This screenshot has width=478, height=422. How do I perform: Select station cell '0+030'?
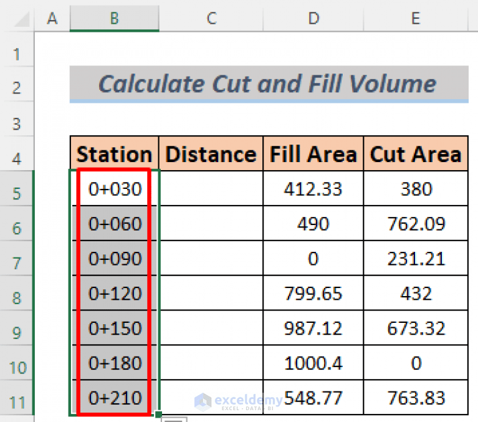click(x=114, y=188)
